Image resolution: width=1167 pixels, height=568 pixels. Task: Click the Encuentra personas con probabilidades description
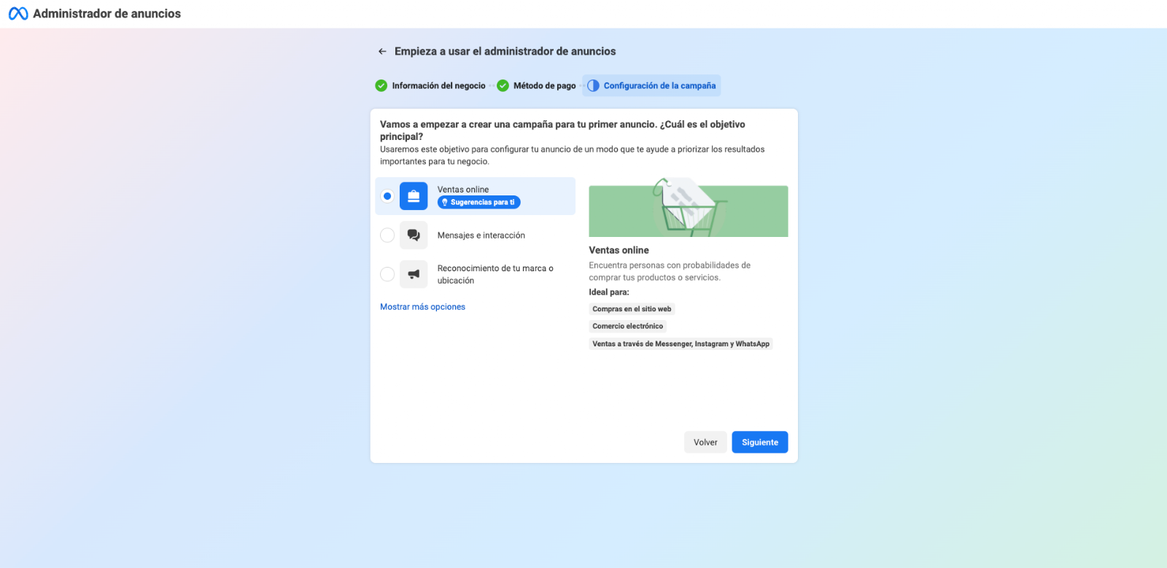tap(670, 271)
